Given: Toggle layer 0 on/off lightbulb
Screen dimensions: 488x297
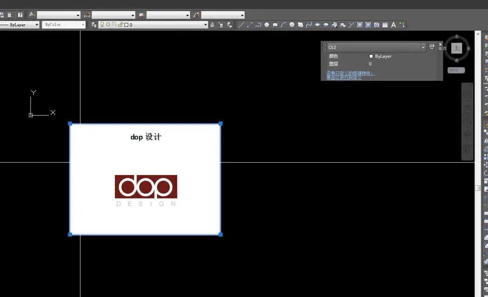Looking at the screenshot, I should [102, 25].
